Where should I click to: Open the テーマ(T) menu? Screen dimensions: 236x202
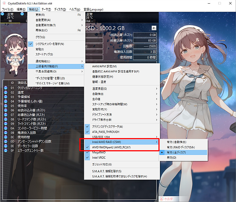tap(46, 9)
